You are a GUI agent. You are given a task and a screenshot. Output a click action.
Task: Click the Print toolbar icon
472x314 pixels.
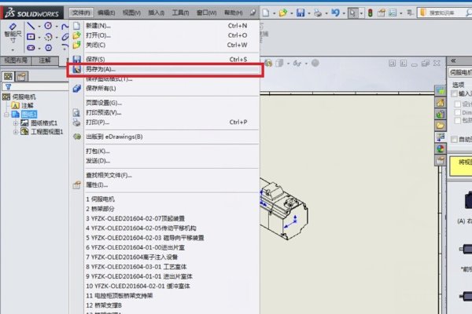pyautogui.click(x=318, y=13)
